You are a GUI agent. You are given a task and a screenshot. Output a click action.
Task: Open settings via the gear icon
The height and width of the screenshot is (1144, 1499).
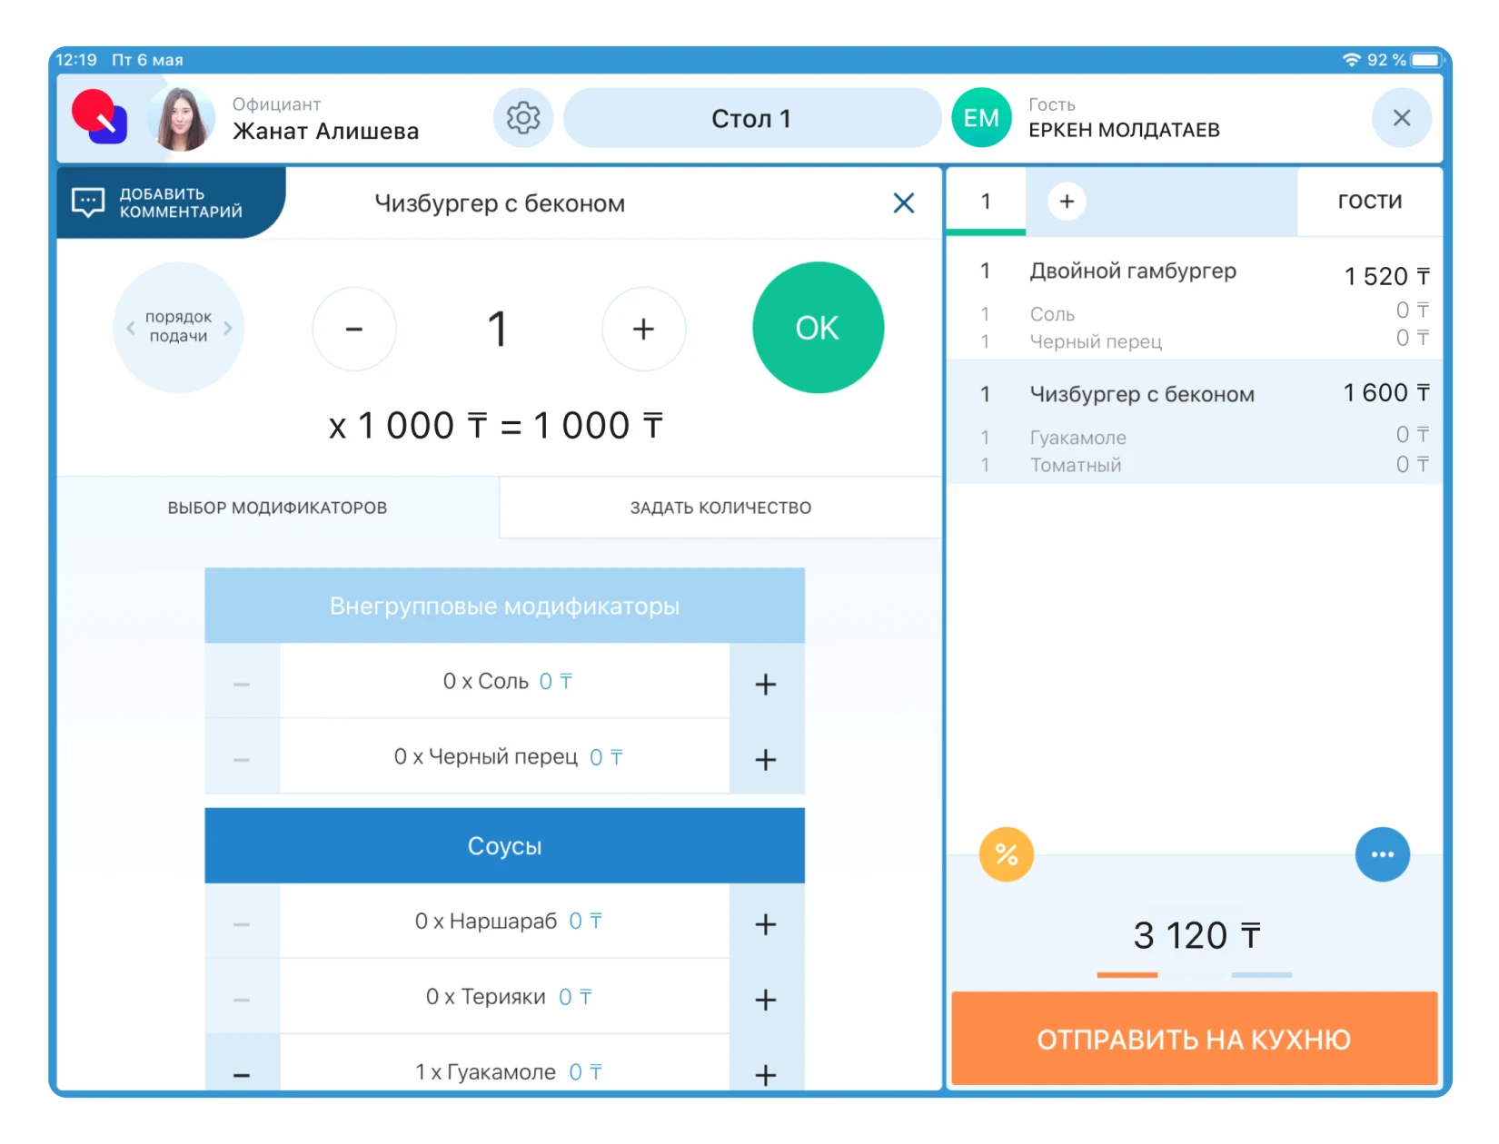pos(523,118)
